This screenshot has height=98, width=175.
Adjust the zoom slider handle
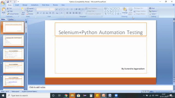pos(161,91)
